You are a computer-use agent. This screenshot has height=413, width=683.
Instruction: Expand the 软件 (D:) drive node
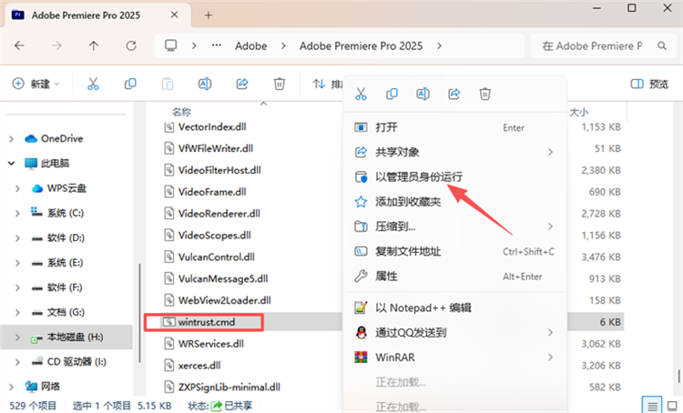pyautogui.click(x=17, y=238)
